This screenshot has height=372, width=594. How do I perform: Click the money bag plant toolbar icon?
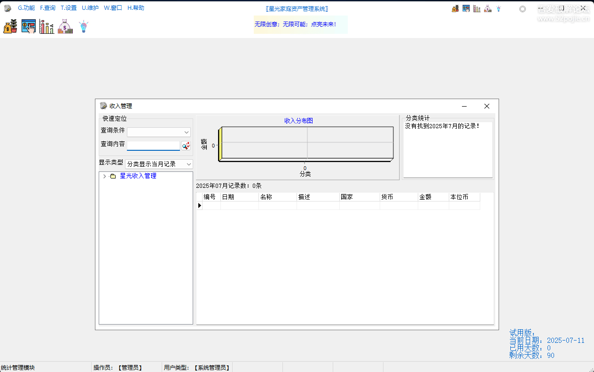10,27
